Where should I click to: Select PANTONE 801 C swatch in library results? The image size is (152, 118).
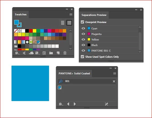[60, 88]
